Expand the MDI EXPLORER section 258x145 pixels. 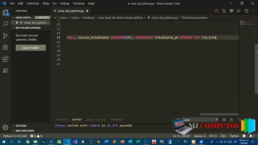click(25, 130)
